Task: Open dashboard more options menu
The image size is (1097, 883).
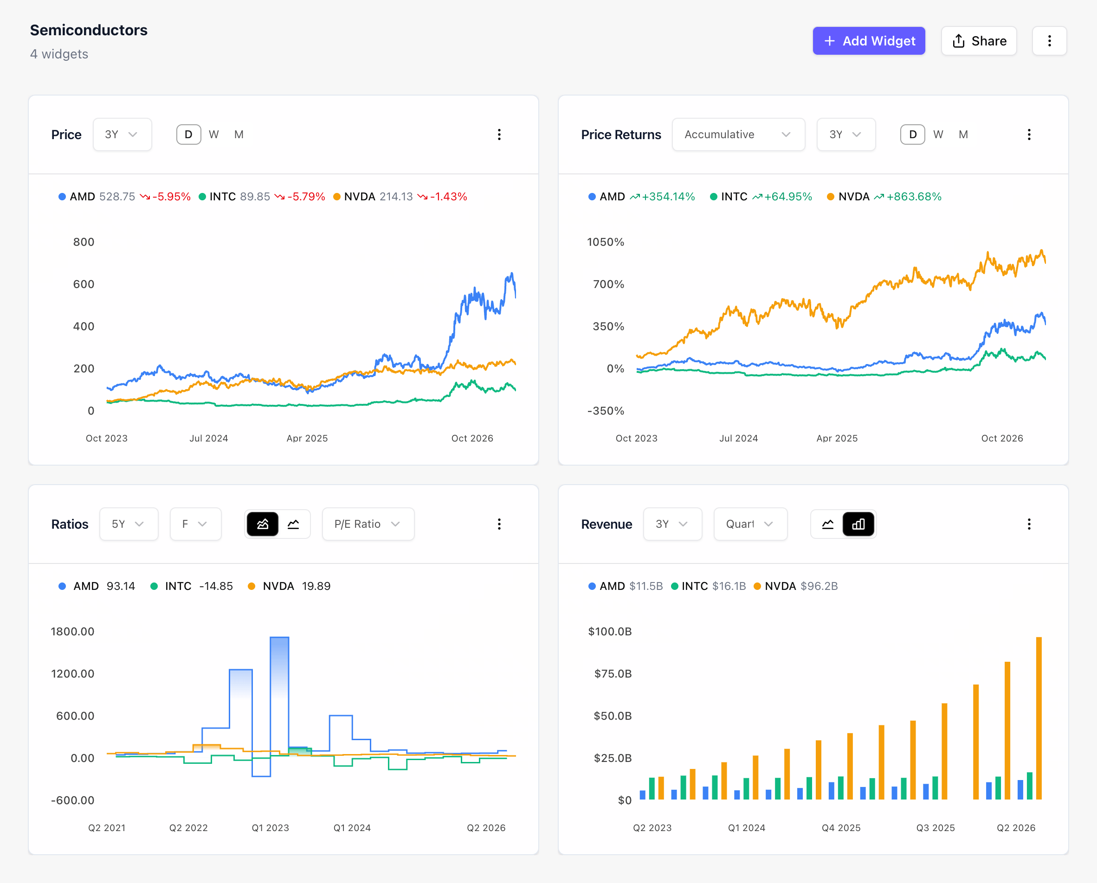Action: pyautogui.click(x=1049, y=41)
